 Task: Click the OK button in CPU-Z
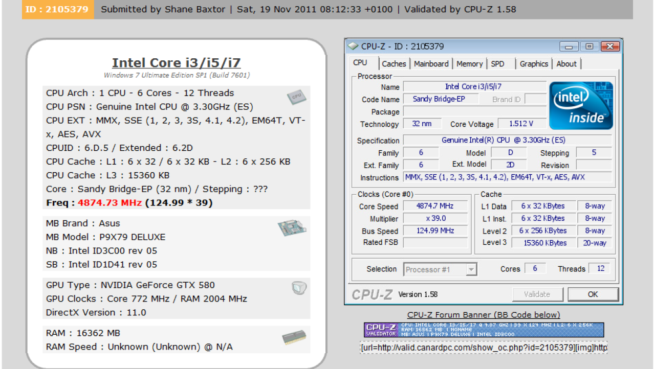593,294
